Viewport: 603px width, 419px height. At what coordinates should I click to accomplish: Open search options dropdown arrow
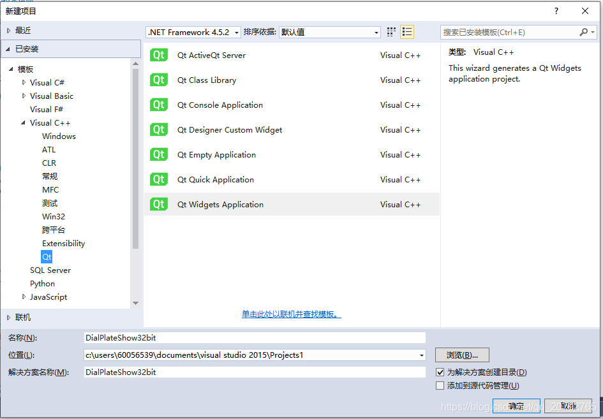click(593, 33)
